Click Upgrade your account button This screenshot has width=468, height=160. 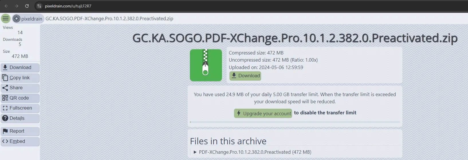coord(263,113)
